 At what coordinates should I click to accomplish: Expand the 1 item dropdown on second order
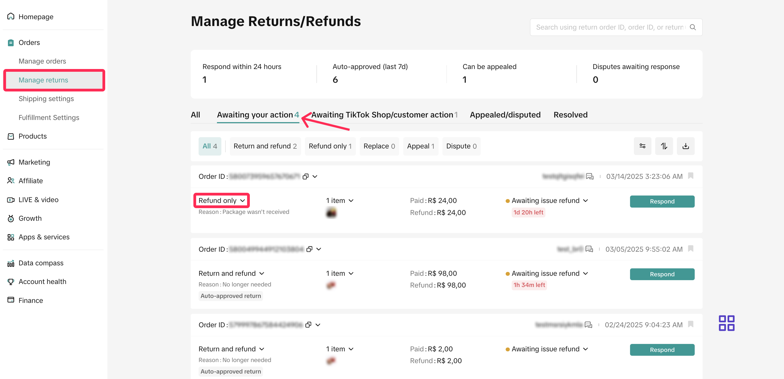339,273
